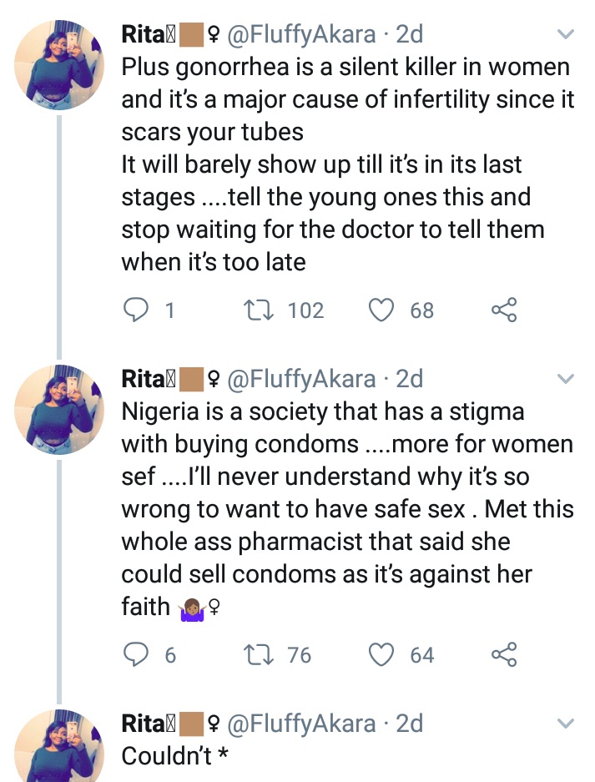Reply to the Nigeria condom stigma tweet
This screenshot has width=595, height=782.
136,655
